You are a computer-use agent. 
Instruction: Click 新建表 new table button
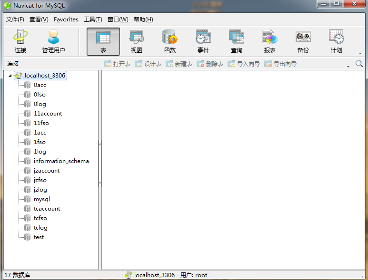coord(179,64)
